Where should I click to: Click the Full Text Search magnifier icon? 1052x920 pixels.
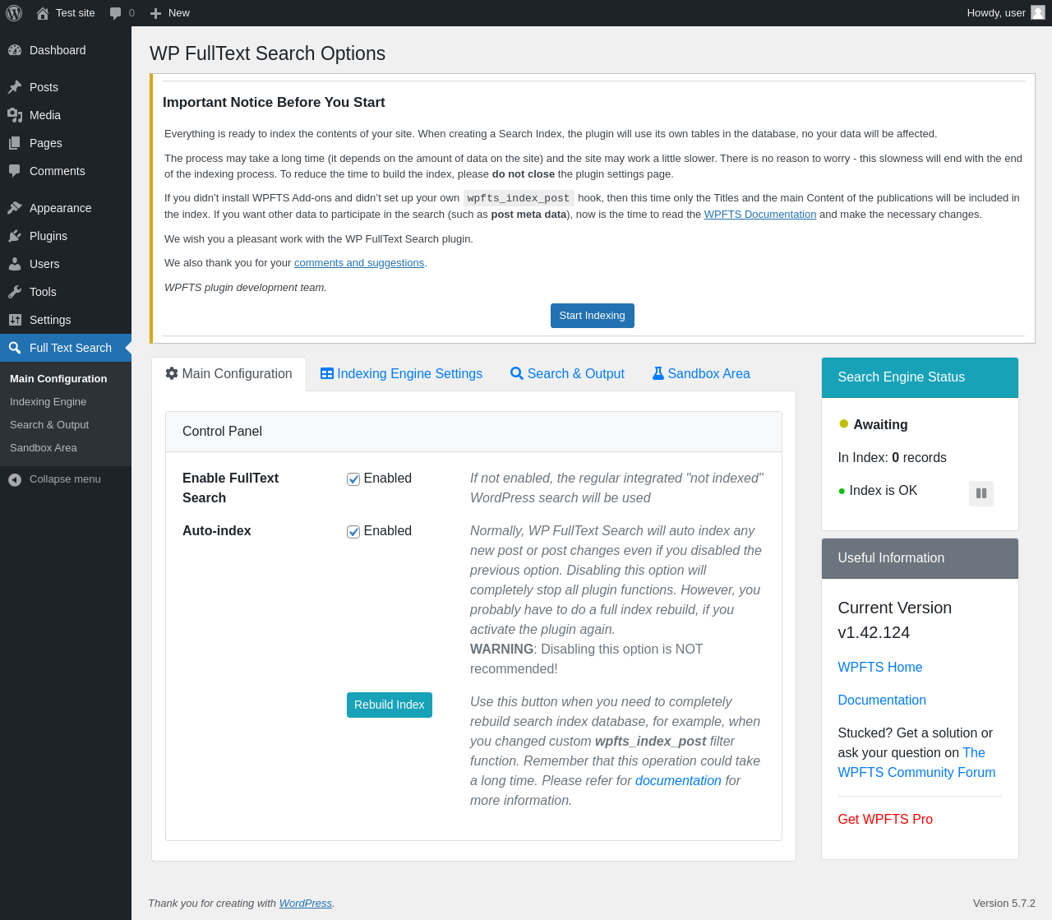pos(15,348)
